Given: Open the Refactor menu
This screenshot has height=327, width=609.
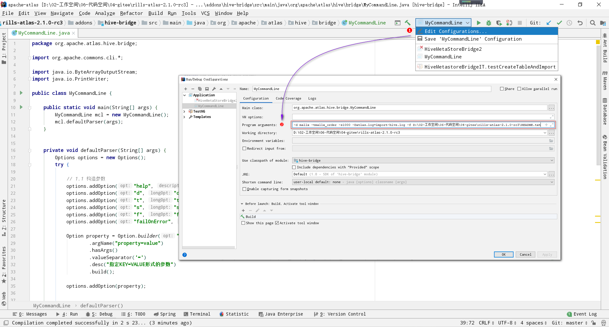Looking at the screenshot, I should [x=131, y=13].
